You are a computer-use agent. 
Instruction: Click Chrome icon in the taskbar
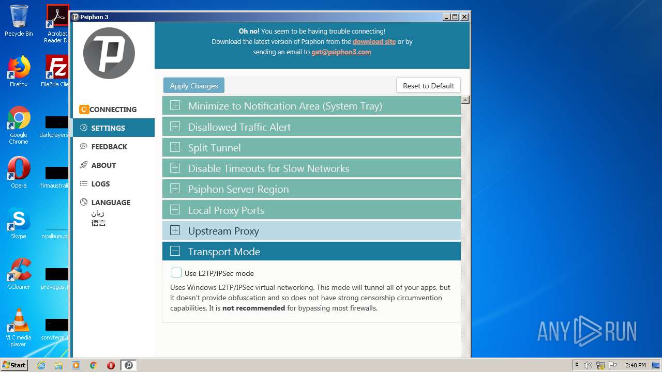click(x=94, y=365)
